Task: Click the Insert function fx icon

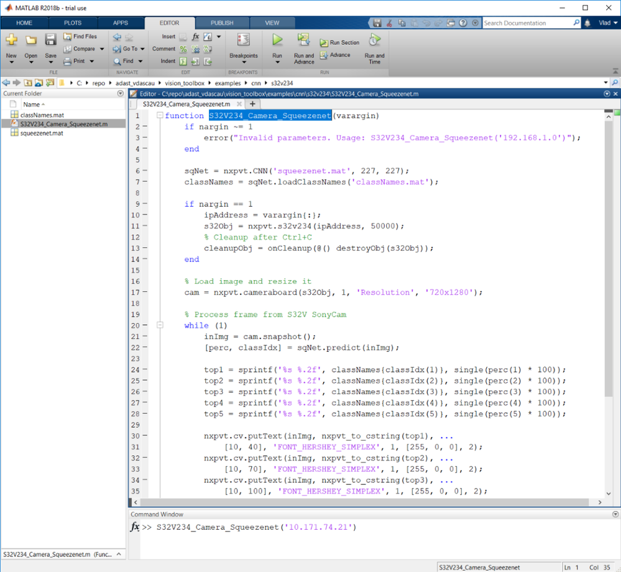Action: click(196, 37)
